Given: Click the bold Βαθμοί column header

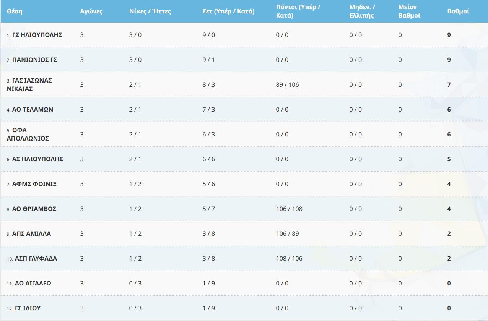Looking at the screenshot, I should coord(458,11).
